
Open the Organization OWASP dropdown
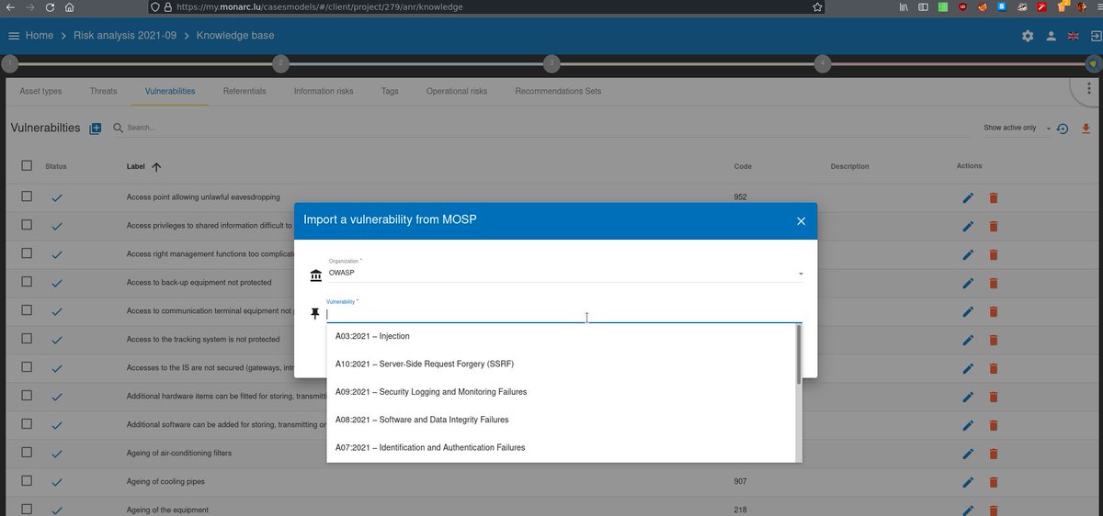click(x=565, y=273)
